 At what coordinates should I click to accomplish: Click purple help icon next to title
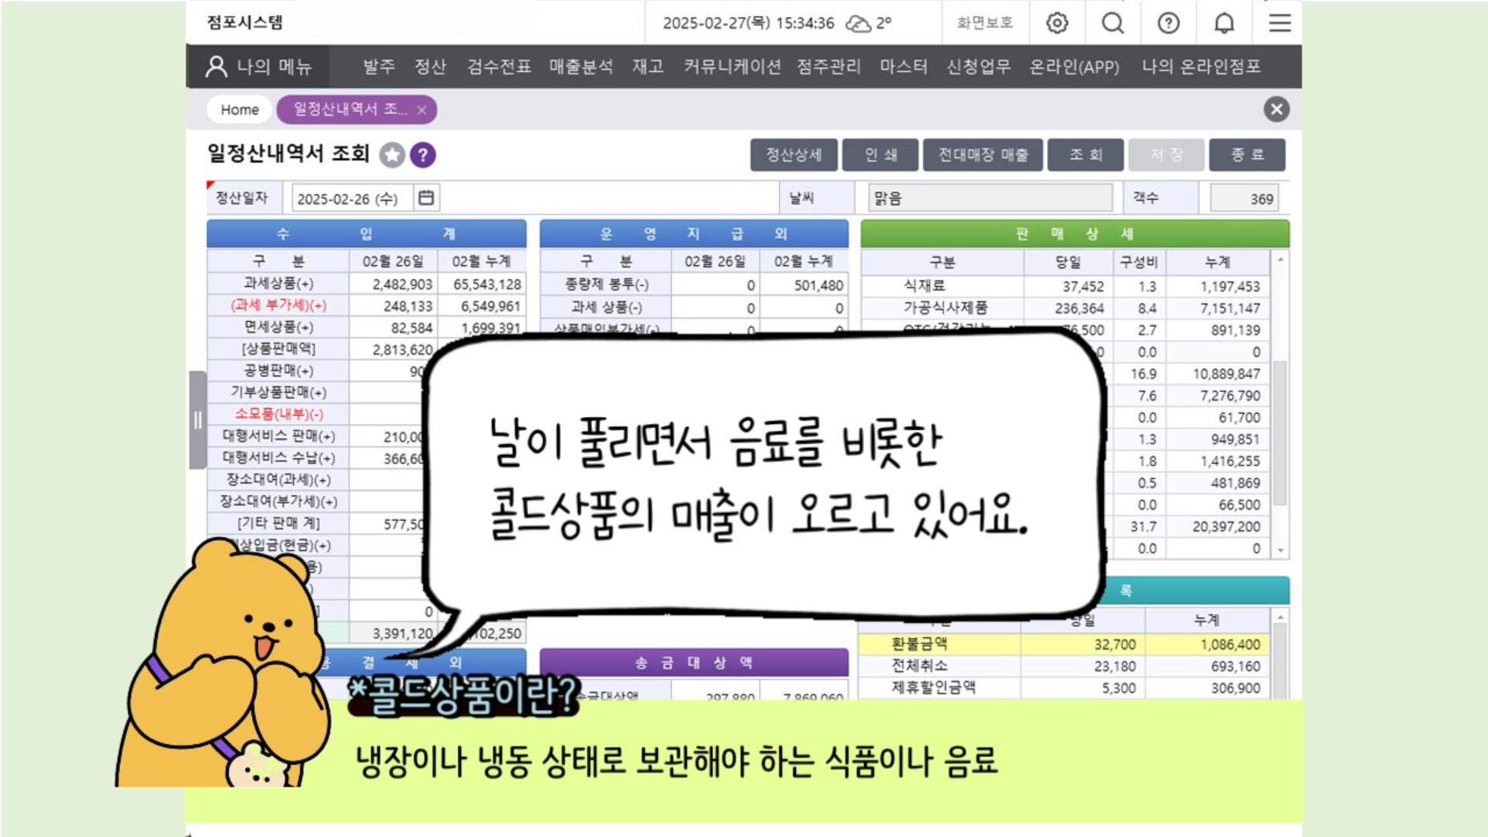click(x=423, y=155)
